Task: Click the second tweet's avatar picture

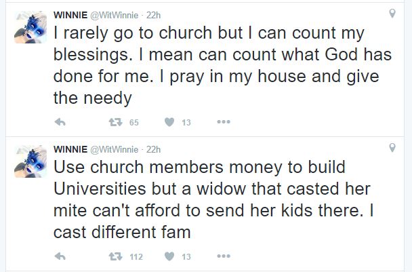Action: (30, 163)
